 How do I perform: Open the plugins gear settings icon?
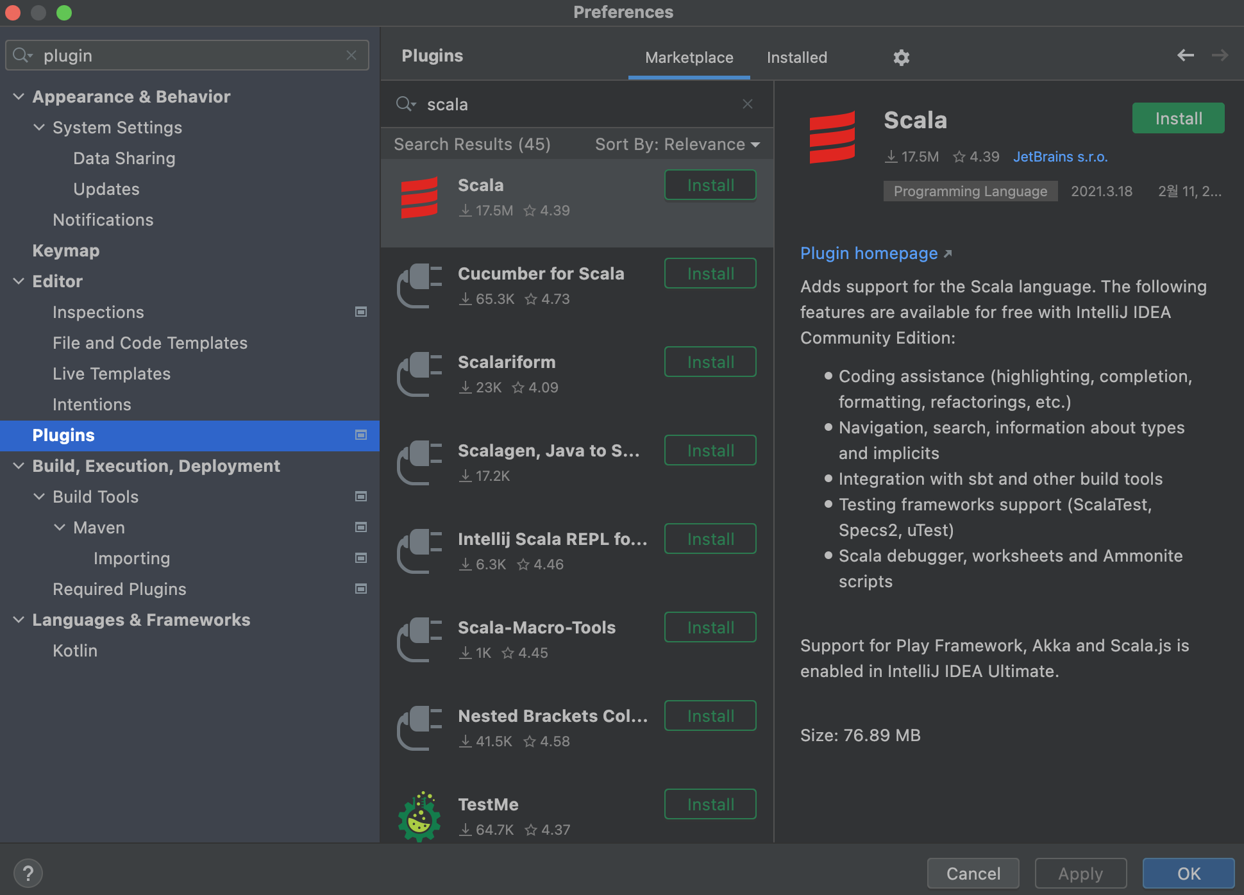pos(901,58)
